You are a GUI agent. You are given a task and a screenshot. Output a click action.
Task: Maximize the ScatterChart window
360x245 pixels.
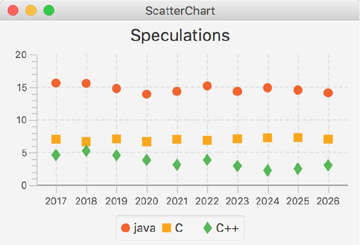[x=49, y=10]
